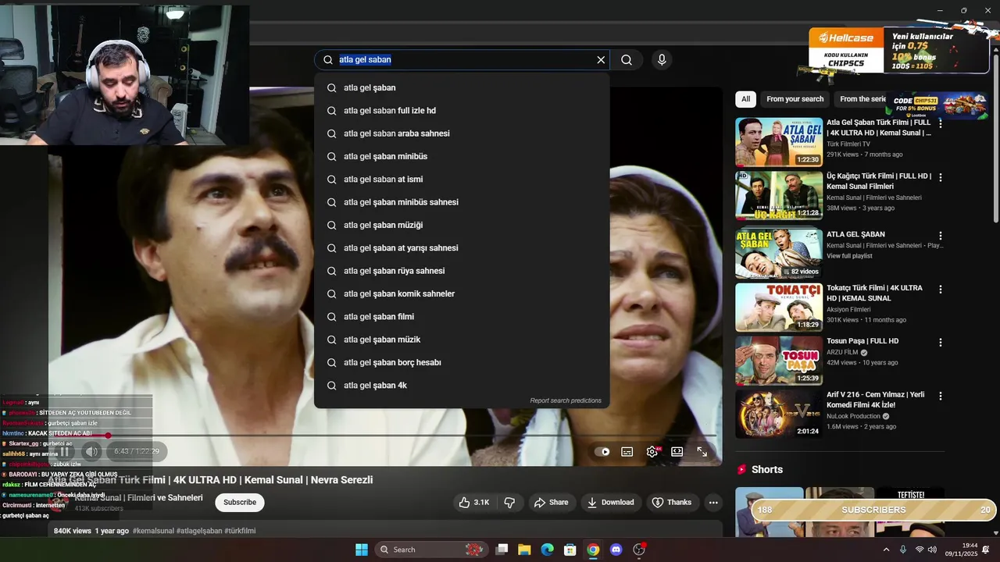Click 'Report search predictions' link

pos(566,400)
